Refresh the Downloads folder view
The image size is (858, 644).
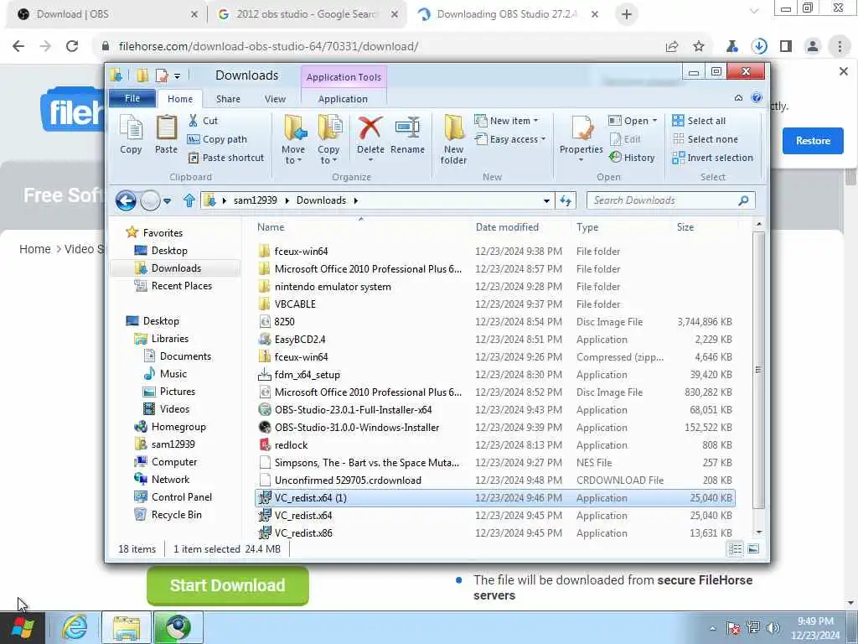(x=566, y=200)
